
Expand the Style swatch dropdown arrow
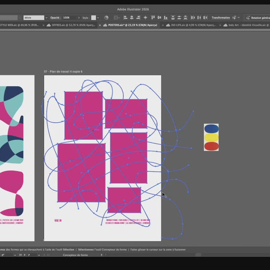pyautogui.click(x=98, y=18)
